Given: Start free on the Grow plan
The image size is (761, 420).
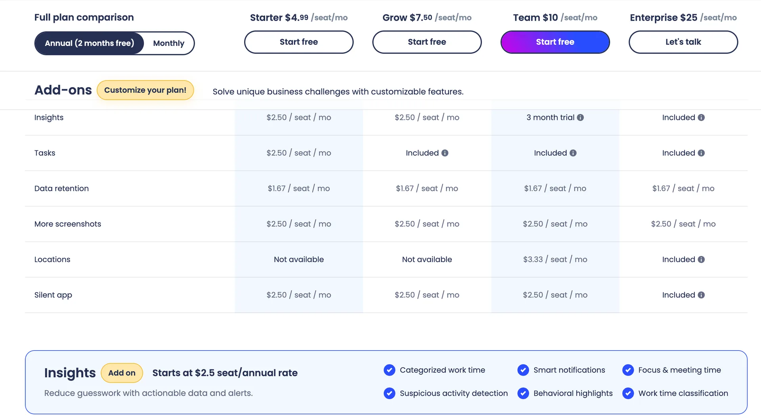Looking at the screenshot, I should [x=427, y=42].
